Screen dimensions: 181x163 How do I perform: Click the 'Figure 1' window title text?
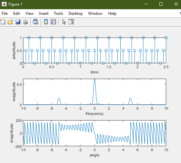point(15,4)
